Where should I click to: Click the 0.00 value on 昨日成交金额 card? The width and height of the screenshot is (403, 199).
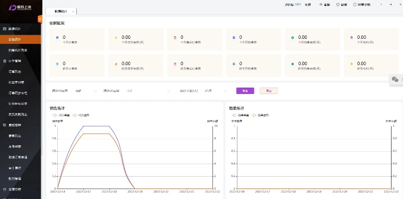click(126, 63)
